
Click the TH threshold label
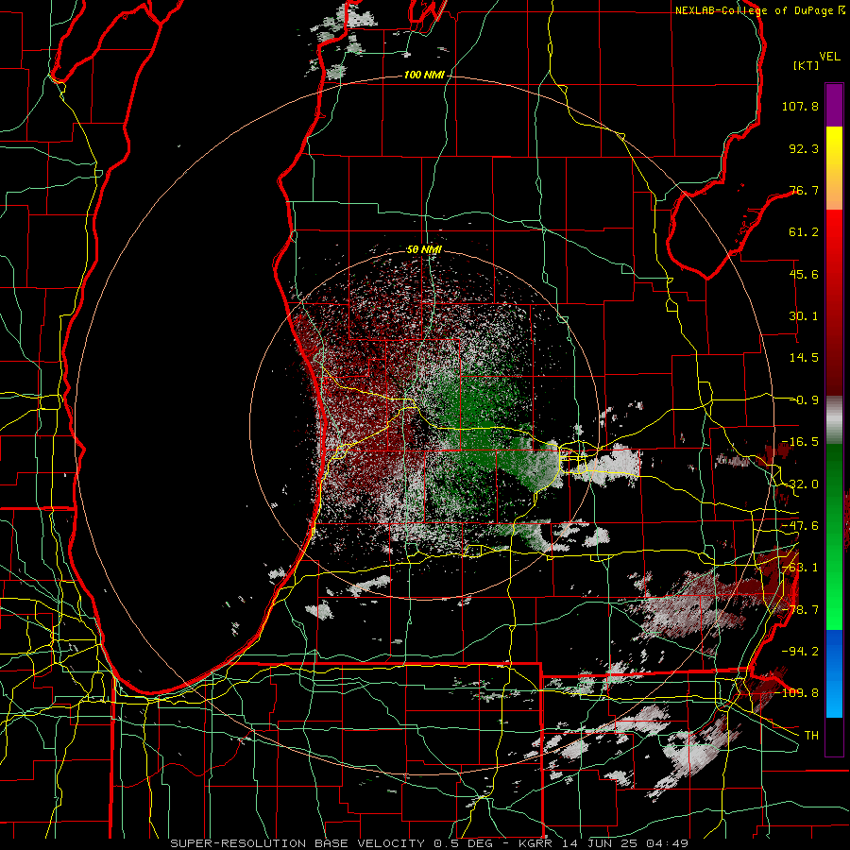811,736
